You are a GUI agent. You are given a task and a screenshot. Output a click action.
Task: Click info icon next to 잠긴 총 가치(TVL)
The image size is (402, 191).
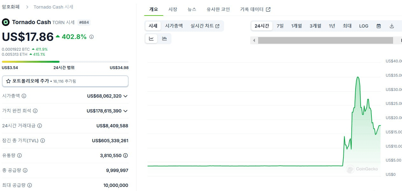click(43, 141)
